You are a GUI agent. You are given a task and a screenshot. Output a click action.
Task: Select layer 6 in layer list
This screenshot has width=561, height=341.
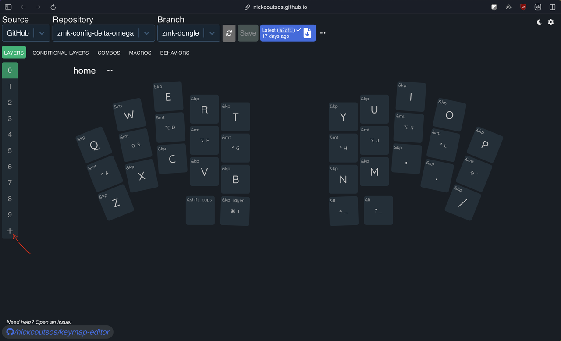(x=10, y=167)
